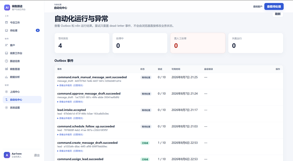Open 跟进任务 menu item

tap(22, 61)
